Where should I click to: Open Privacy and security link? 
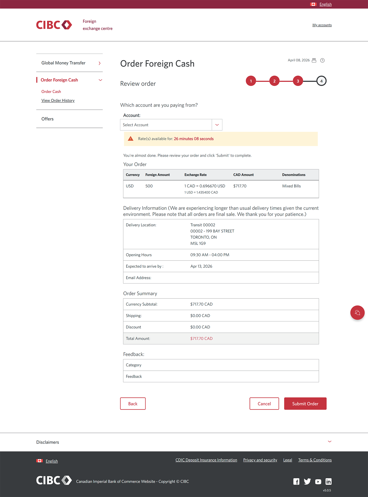(x=260, y=460)
